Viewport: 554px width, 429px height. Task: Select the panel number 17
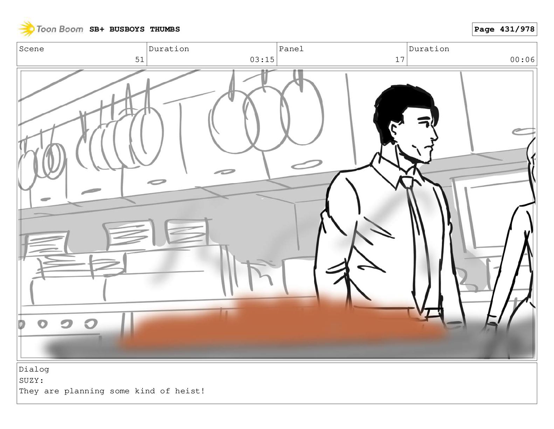pos(400,60)
